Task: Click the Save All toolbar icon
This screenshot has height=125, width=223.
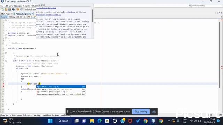Action: coord(13,9)
